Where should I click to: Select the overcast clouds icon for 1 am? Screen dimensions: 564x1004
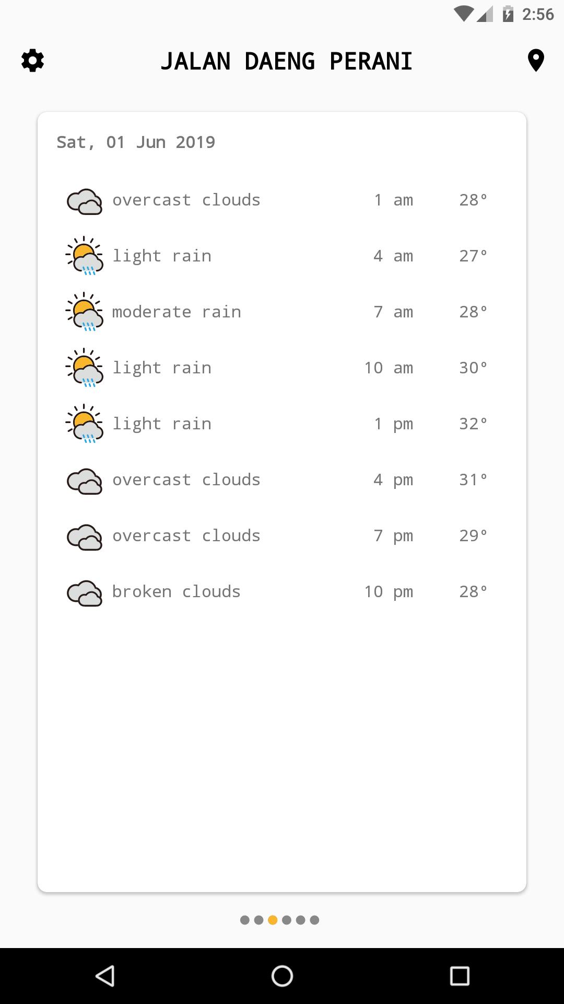point(85,200)
